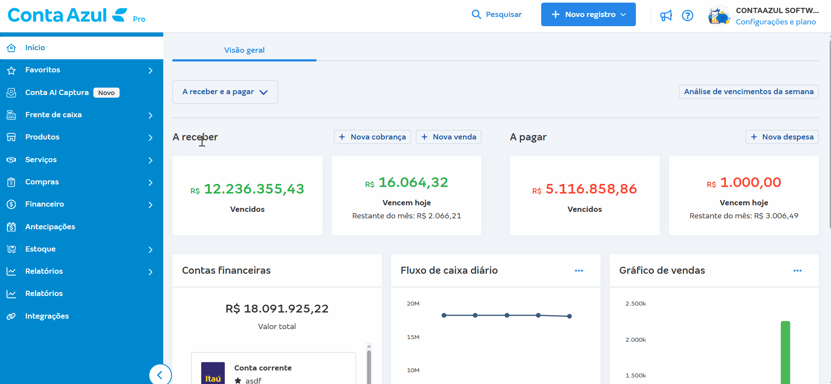Viewport: 831px width, 384px height.
Task: Open the Novo registro dropdown
Action: pos(588,14)
